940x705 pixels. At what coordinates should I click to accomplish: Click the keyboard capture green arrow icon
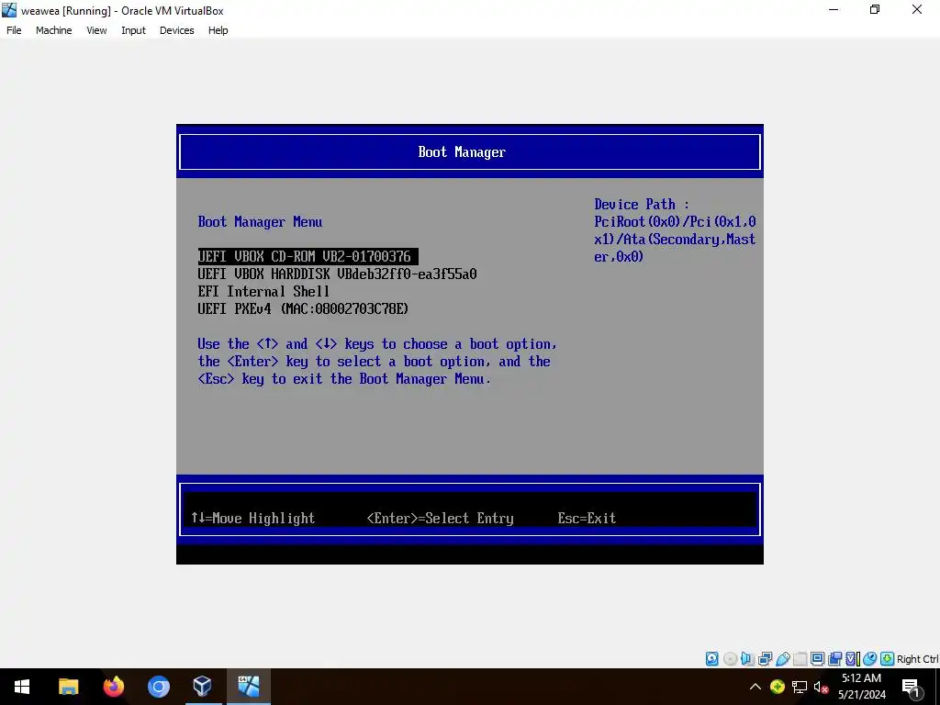888,659
